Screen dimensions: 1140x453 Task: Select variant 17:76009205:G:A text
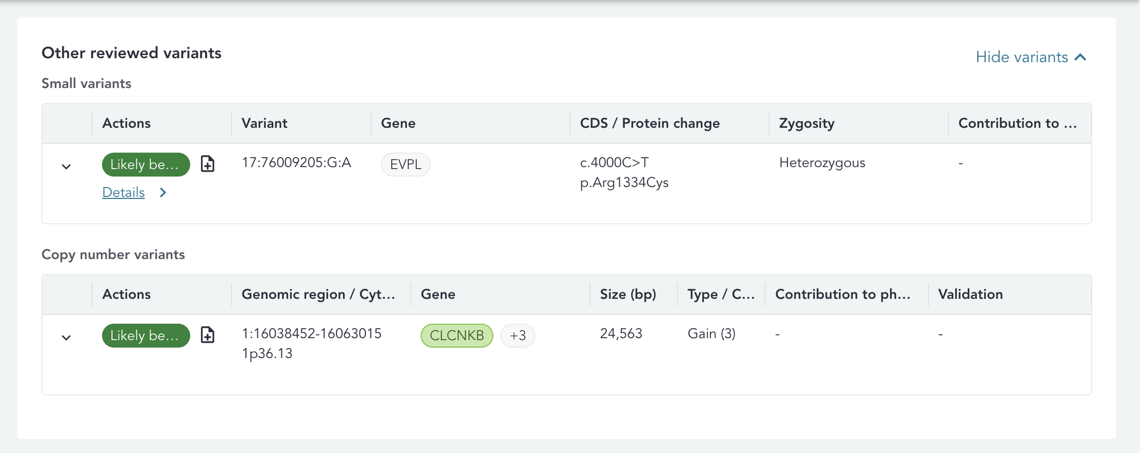coord(296,163)
